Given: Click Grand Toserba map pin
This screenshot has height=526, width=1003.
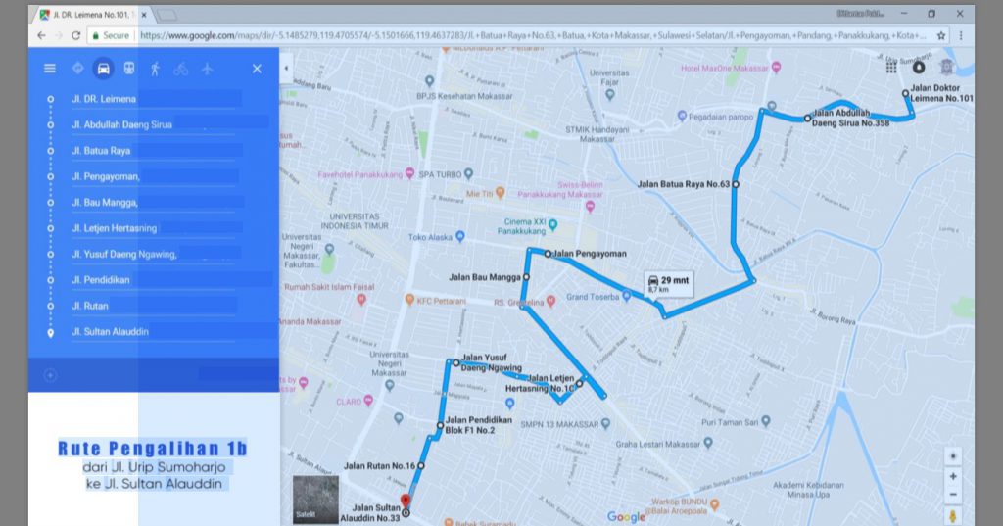Looking at the screenshot, I should (x=627, y=296).
